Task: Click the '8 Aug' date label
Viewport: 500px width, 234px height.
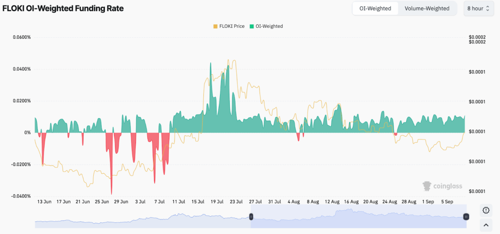Action: coord(313,202)
